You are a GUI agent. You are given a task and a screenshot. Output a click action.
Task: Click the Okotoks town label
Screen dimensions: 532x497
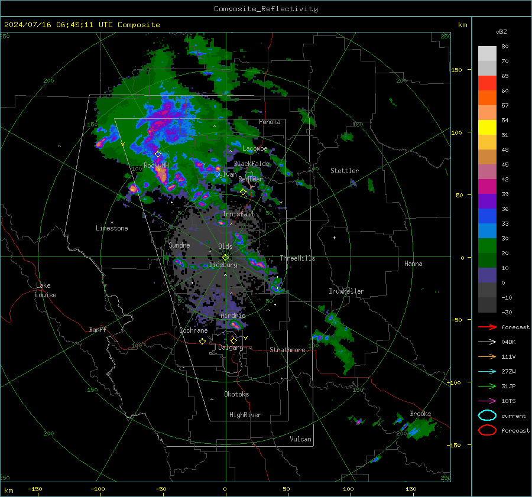236,394
